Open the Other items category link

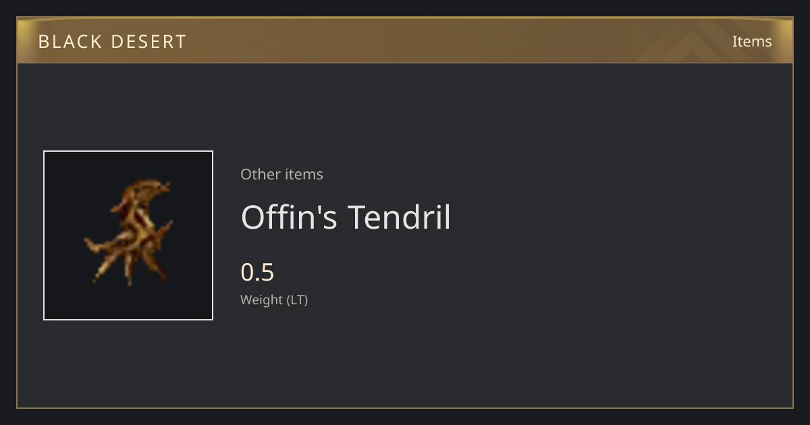point(281,174)
